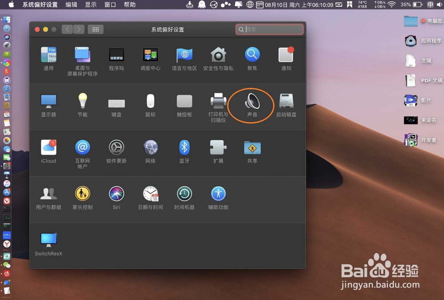Open the 窗口 (Window) menu
This screenshot has width=444, height=300.
[110, 4]
